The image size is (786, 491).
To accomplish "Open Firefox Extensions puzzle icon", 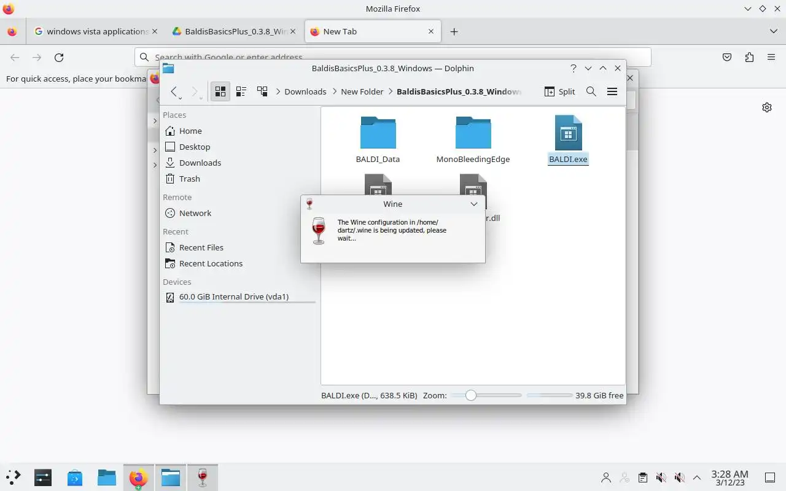I will point(749,57).
